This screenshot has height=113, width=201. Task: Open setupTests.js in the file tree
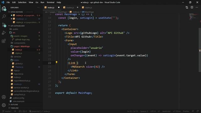19,94
